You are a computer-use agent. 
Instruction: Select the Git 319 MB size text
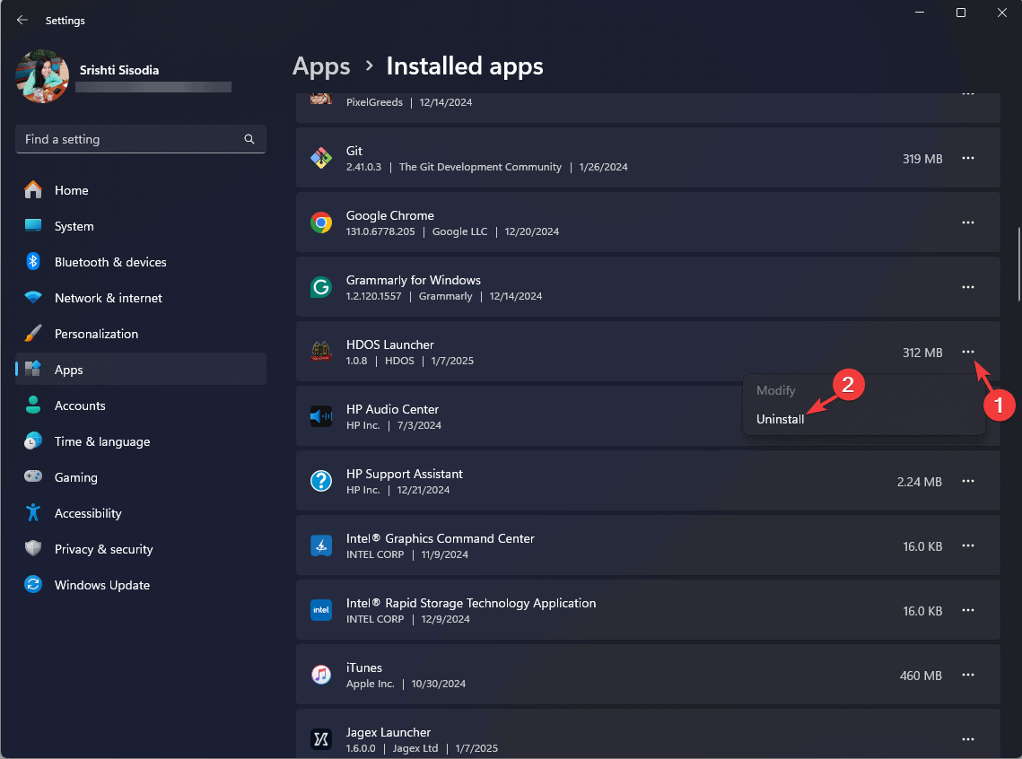point(922,159)
